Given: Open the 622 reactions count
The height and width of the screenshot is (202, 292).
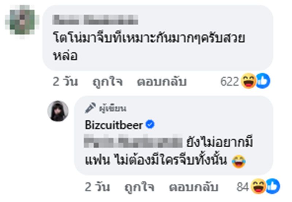Looking at the screenshot, I should point(230,81).
